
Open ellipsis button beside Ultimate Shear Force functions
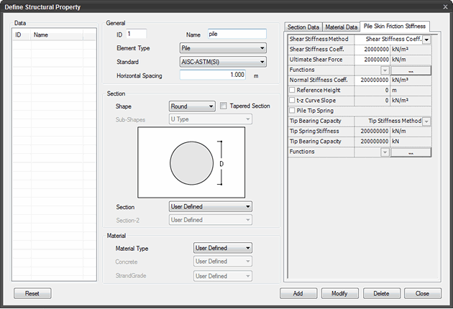point(411,70)
